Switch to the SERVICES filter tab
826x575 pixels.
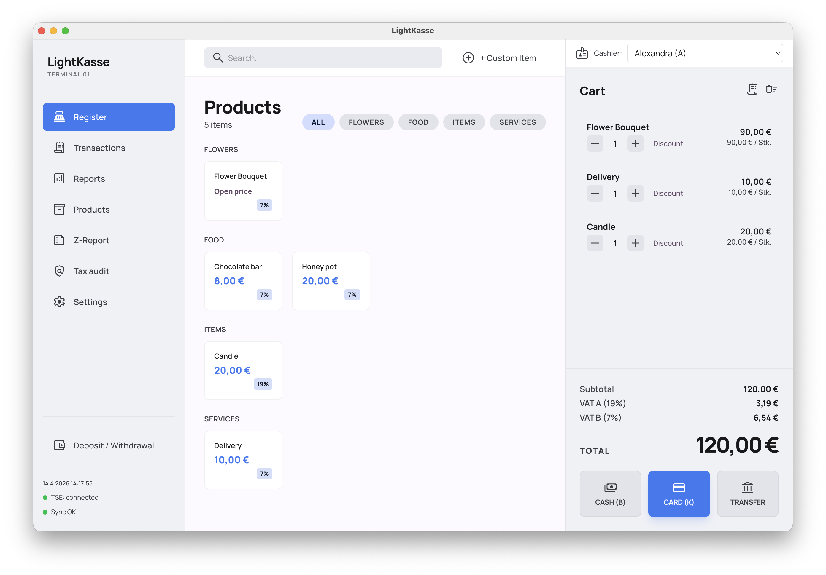[x=517, y=122]
